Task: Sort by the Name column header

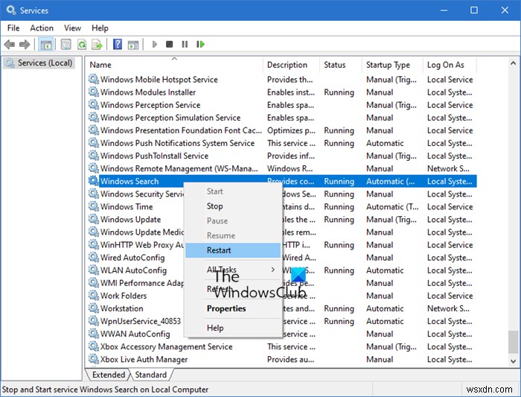Action: coord(175,65)
